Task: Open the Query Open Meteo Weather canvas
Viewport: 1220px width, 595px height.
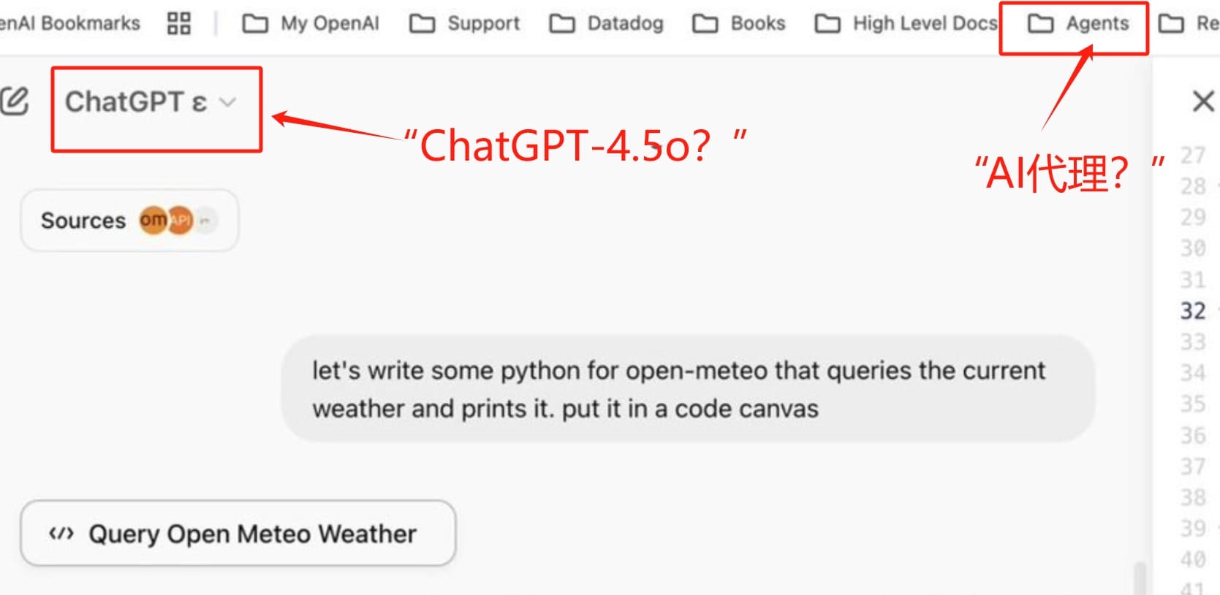Action: 238,534
